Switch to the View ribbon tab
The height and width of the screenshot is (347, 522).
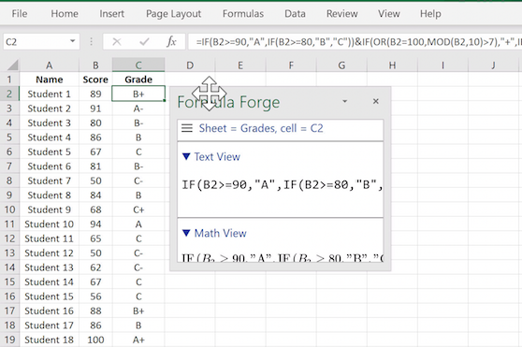coord(389,14)
